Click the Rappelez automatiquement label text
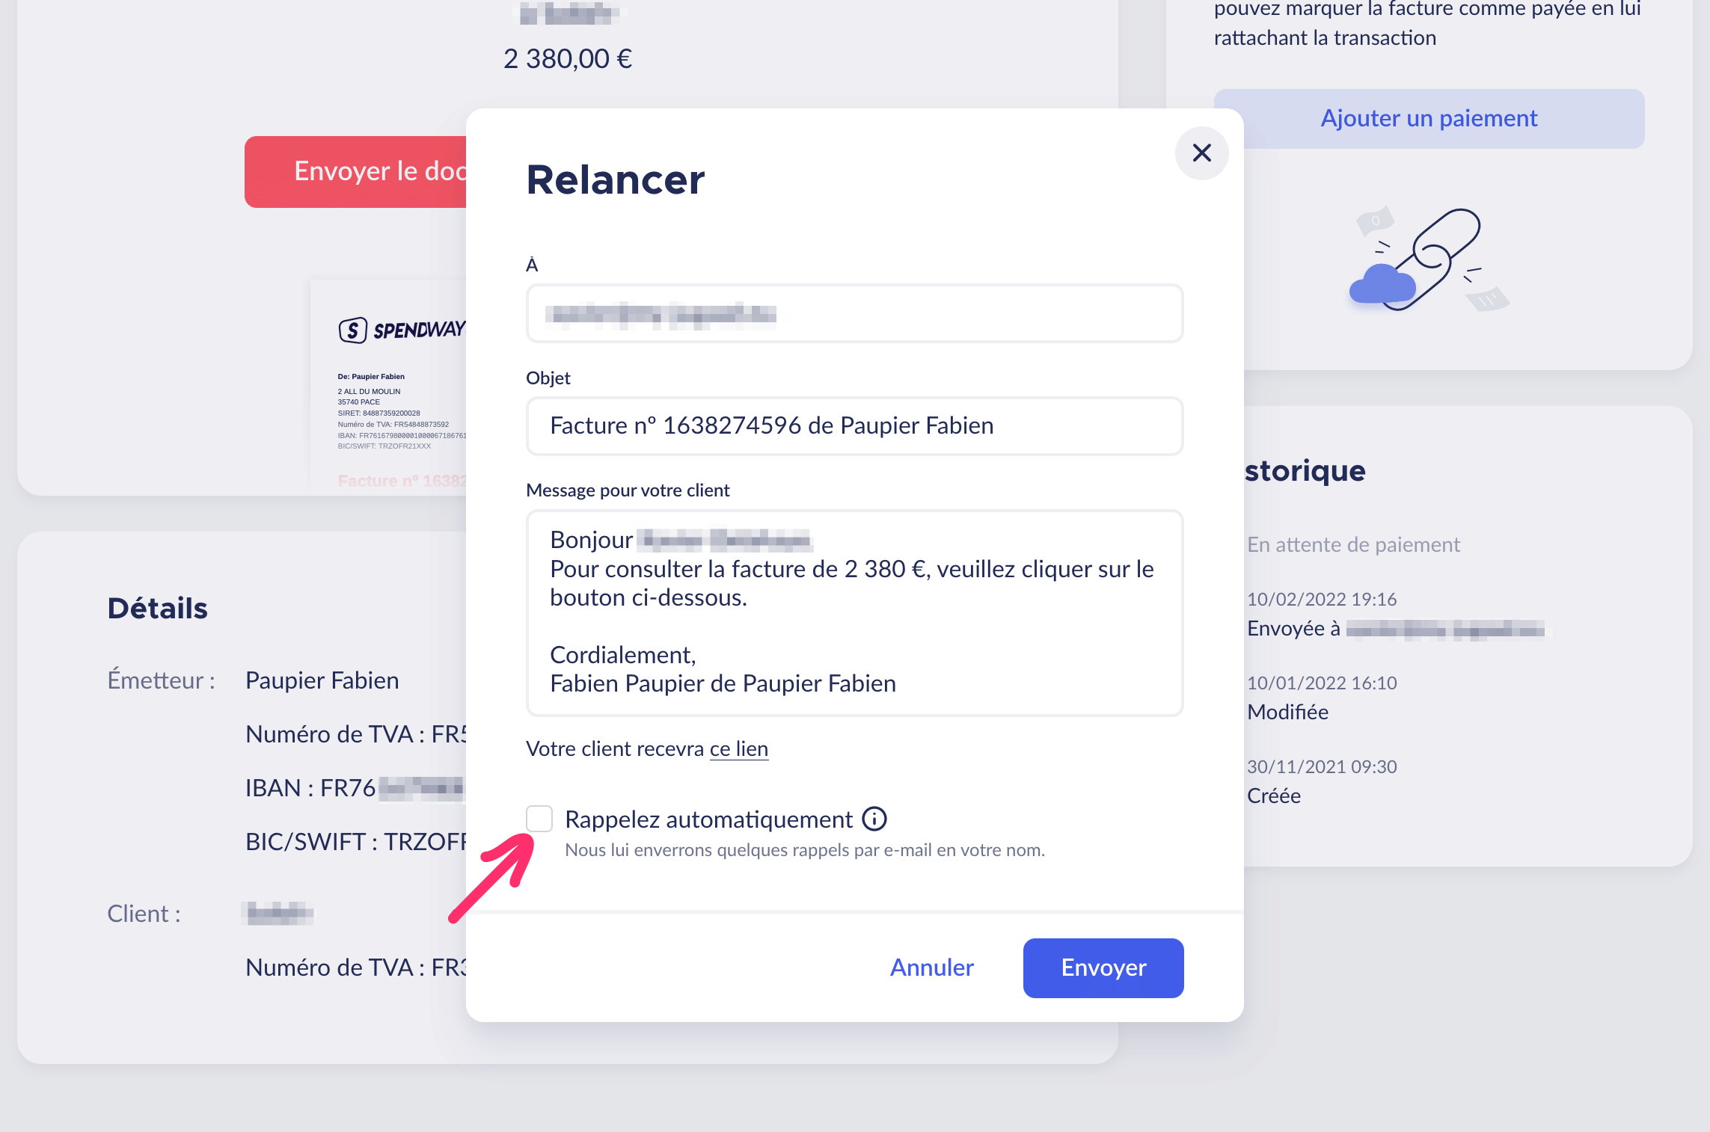 [x=709, y=819]
